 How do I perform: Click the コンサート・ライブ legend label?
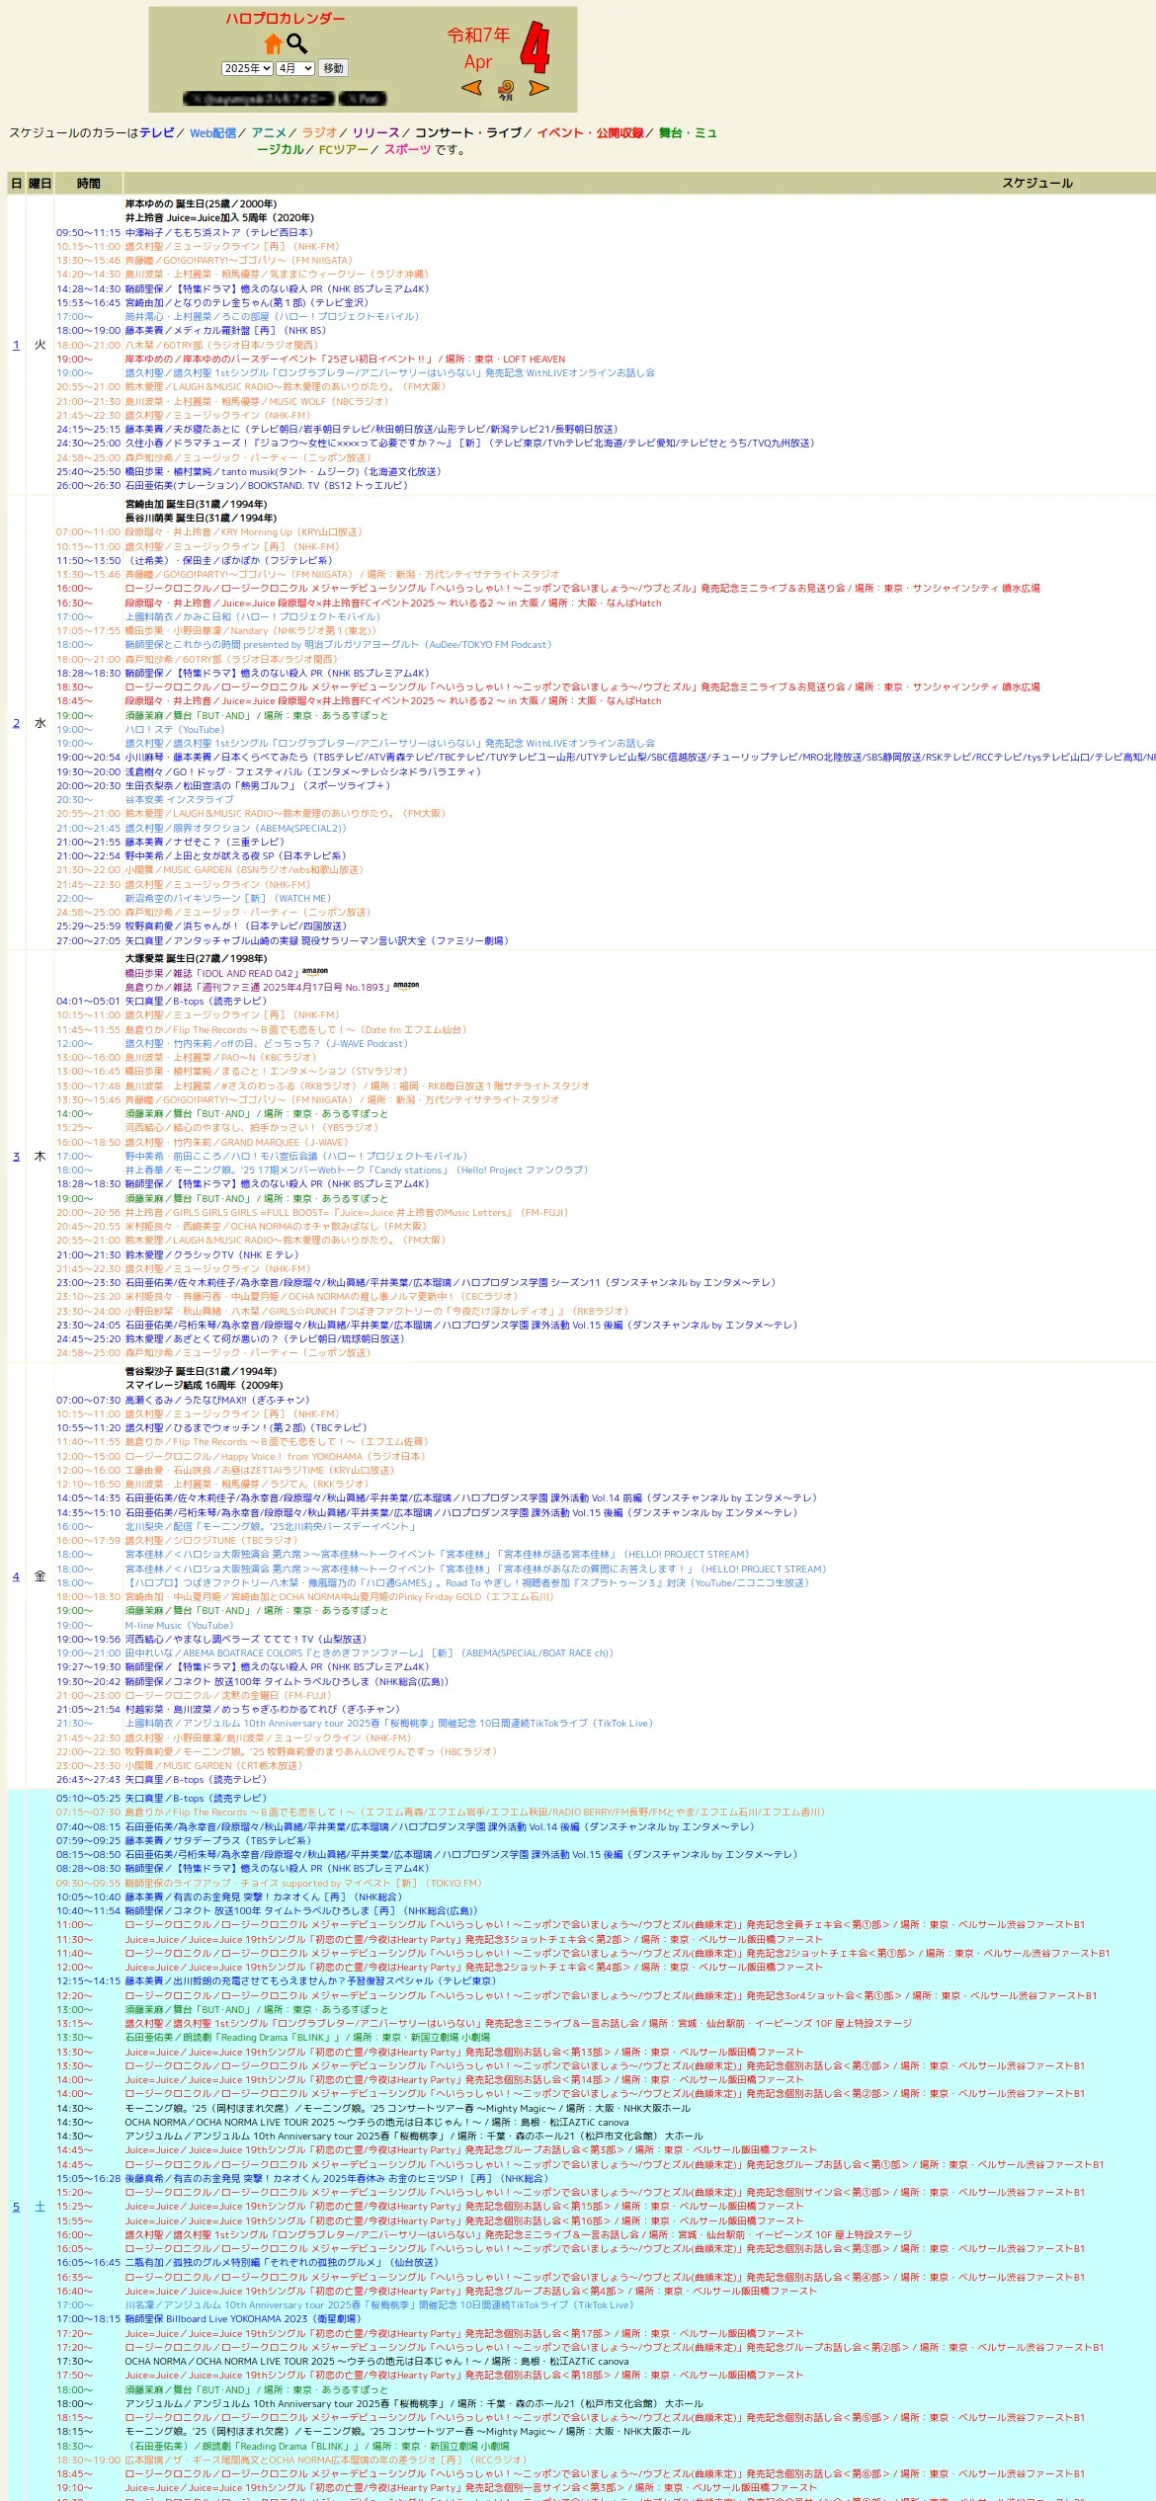point(468,132)
